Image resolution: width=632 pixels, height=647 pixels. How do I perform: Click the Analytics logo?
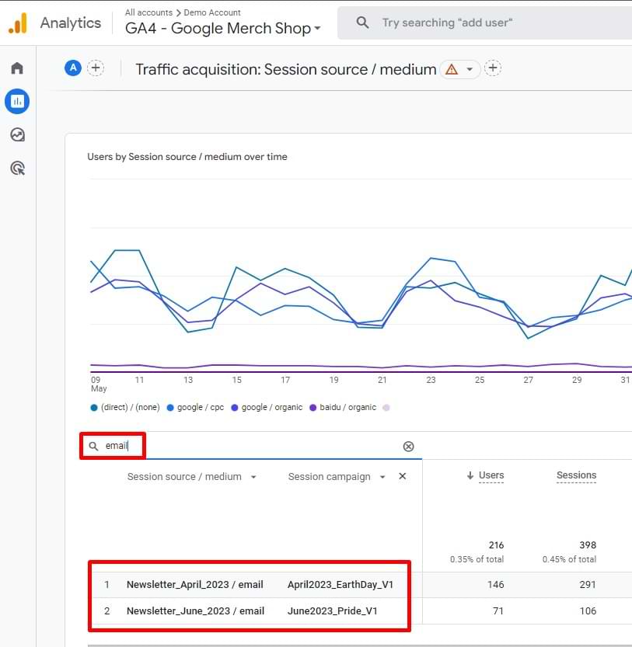[x=18, y=23]
